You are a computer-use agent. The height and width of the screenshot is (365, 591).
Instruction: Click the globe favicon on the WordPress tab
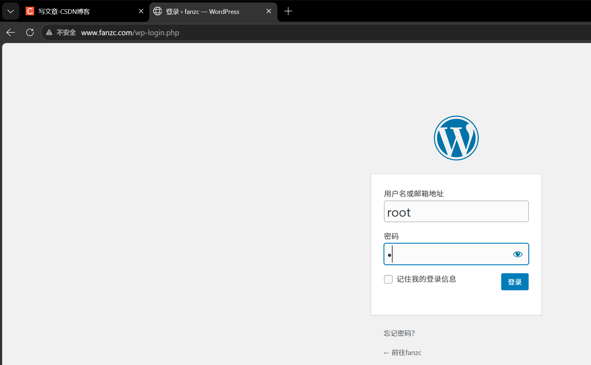[x=157, y=11]
